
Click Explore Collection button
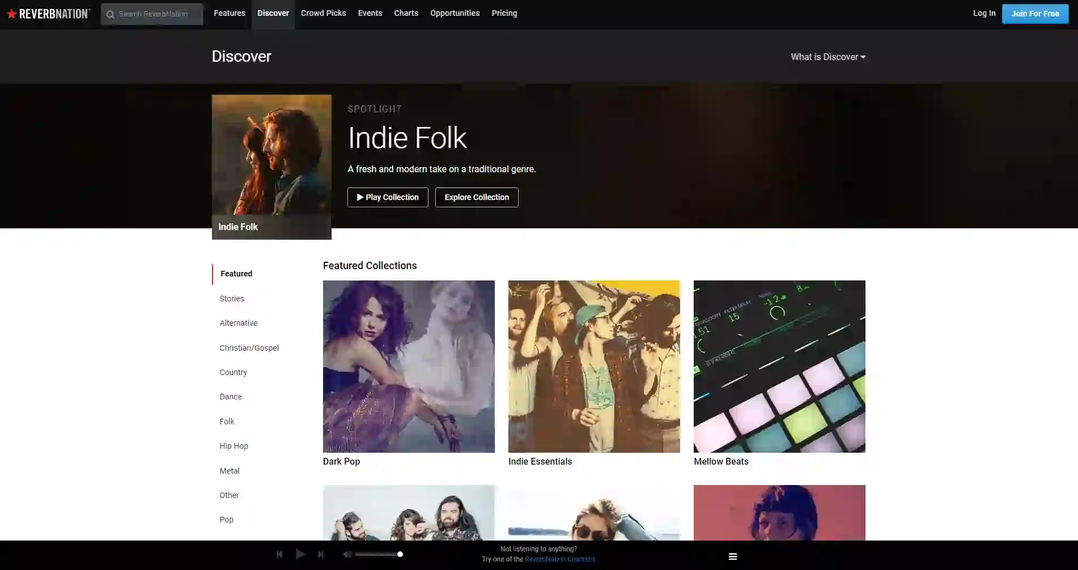click(477, 197)
